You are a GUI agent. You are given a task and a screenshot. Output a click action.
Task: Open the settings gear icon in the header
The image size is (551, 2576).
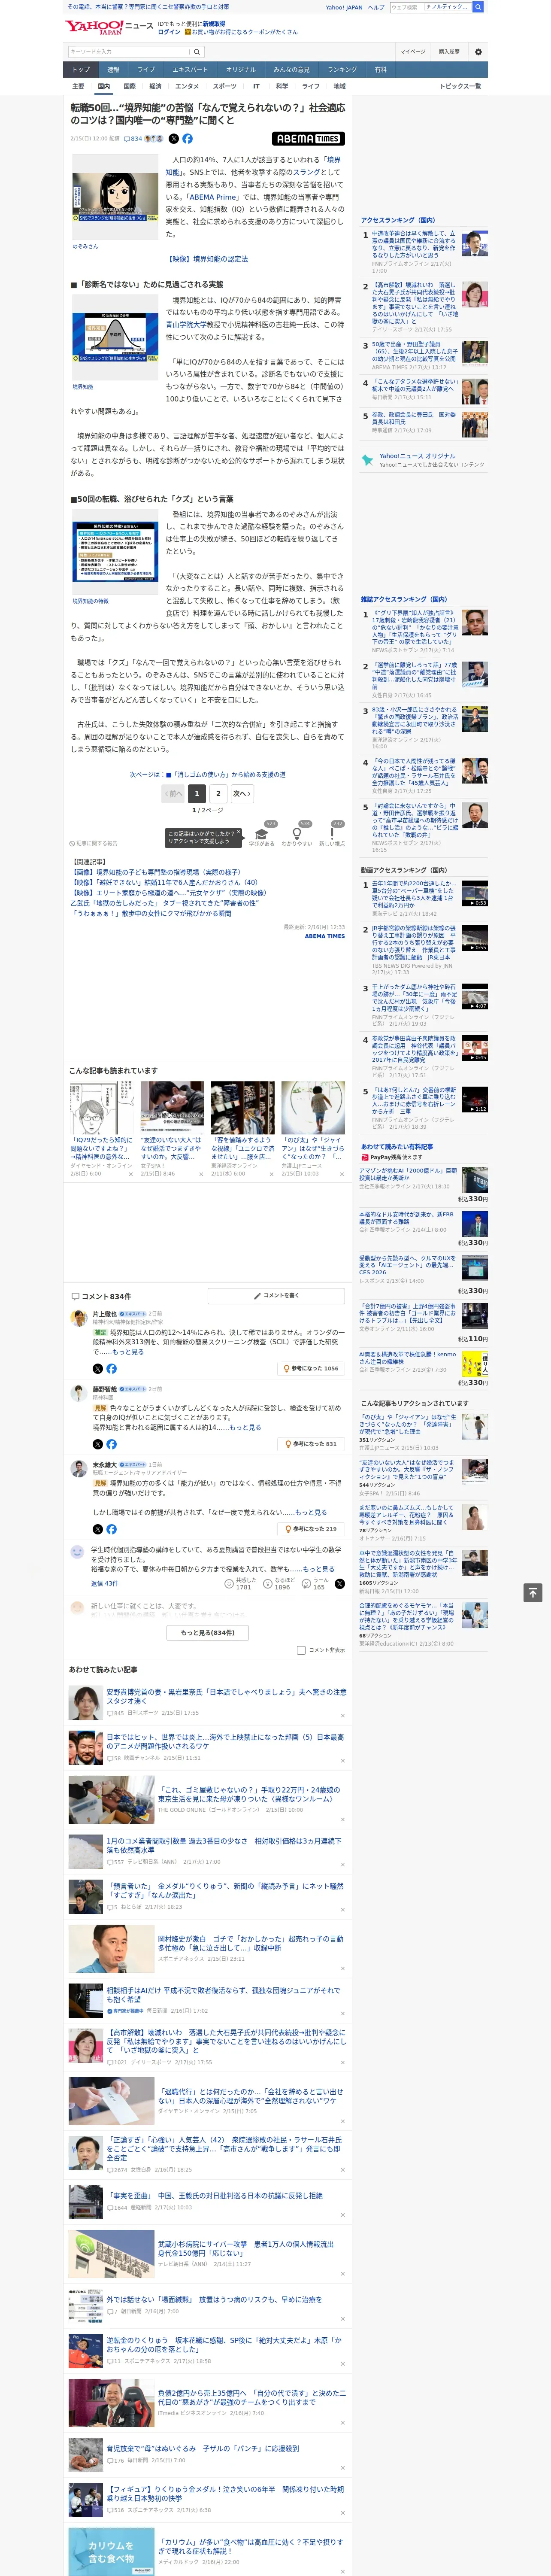click(x=478, y=51)
